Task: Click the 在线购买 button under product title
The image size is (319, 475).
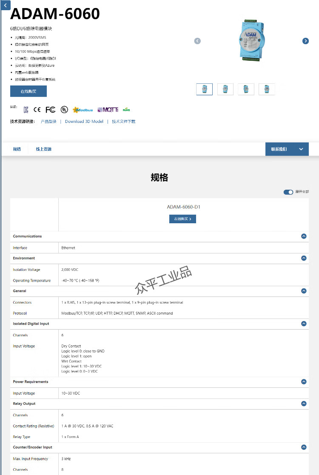Action: pos(28,91)
